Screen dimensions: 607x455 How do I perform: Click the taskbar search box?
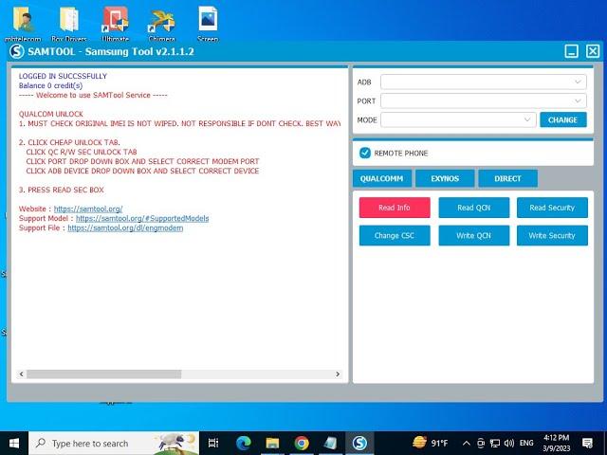(x=114, y=443)
